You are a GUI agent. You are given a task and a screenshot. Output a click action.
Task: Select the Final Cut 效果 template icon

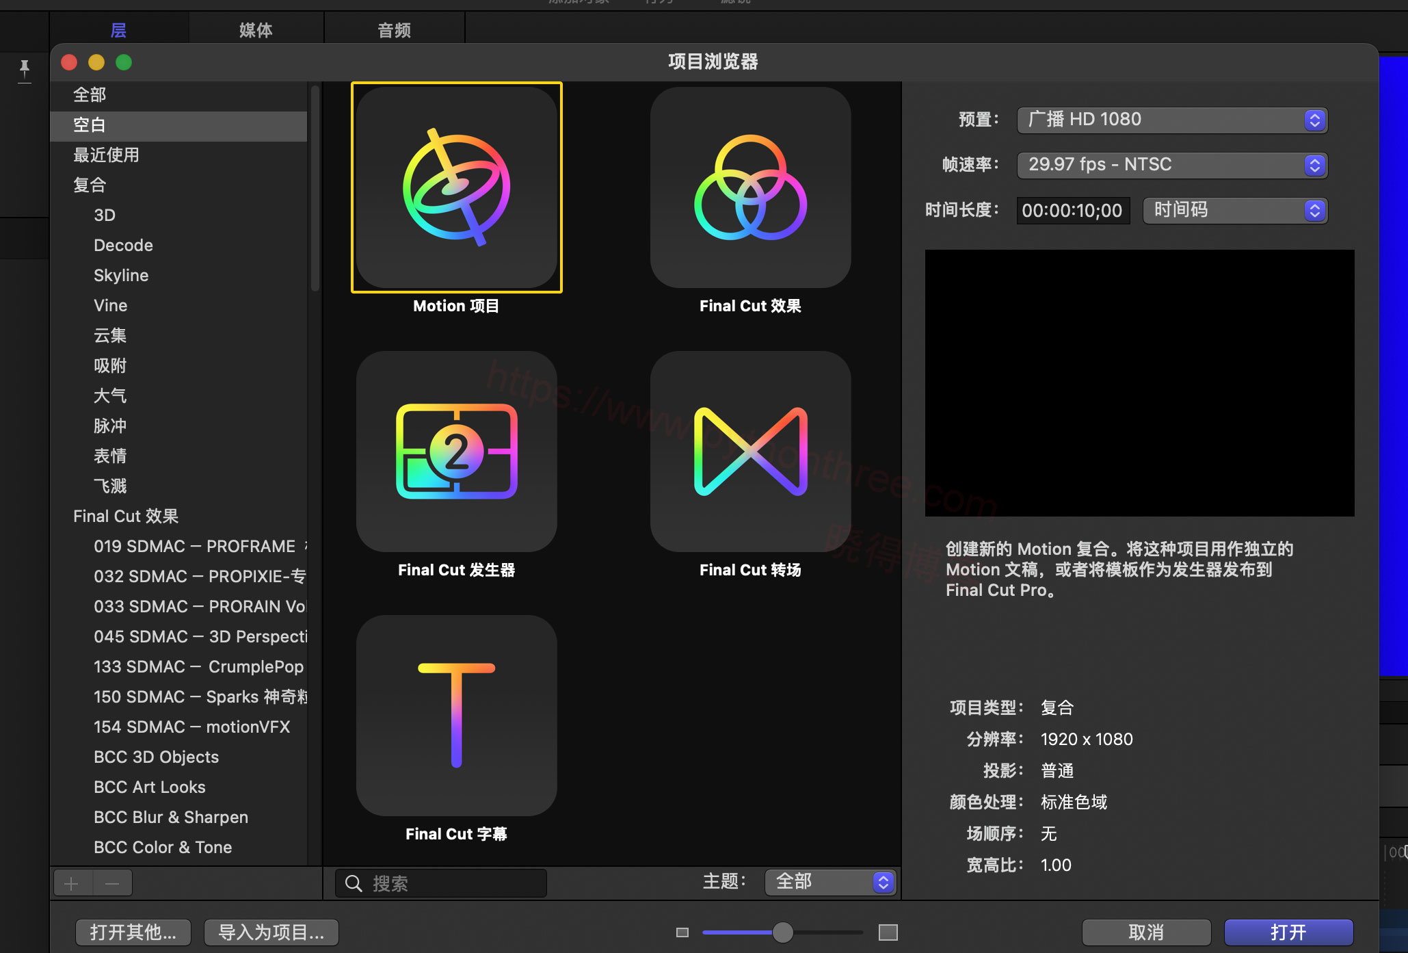coord(751,187)
